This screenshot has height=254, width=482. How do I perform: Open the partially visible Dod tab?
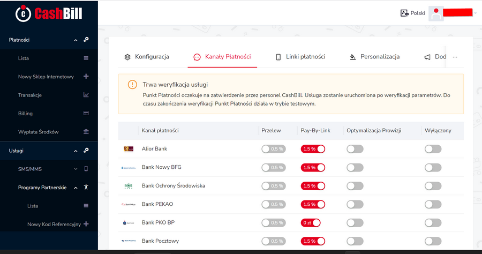(x=435, y=57)
